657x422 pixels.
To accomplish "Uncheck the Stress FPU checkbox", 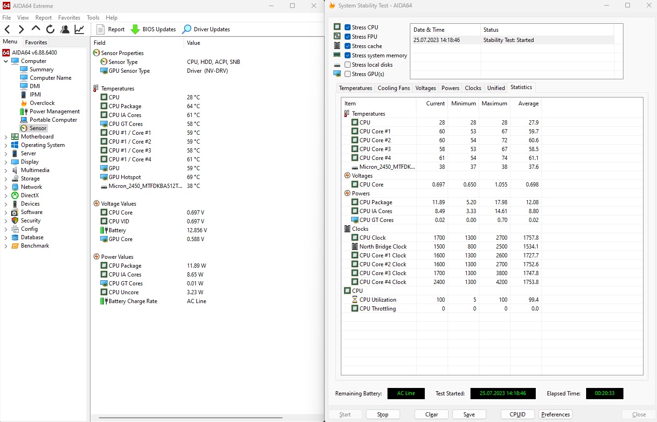I will click(x=347, y=37).
